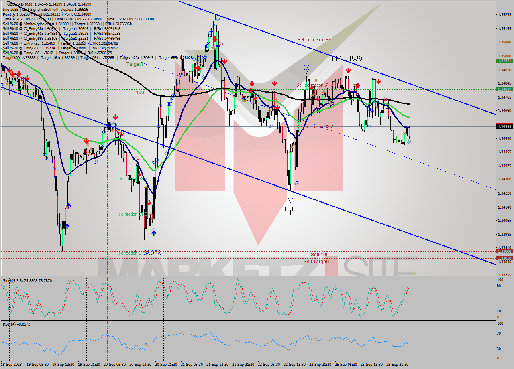The width and height of the screenshot is (514, 369).
Task: Click the '25 Sep 21:30' time label
Action: (397, 365)
